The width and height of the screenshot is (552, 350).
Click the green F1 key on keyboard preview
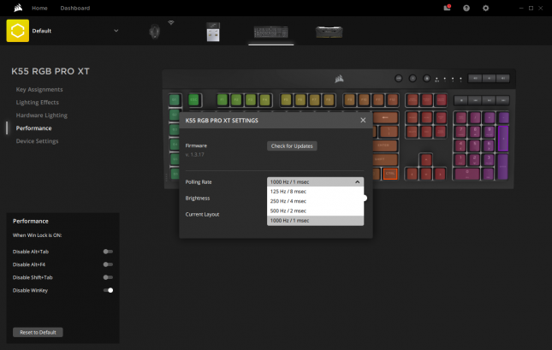[223, 100]
